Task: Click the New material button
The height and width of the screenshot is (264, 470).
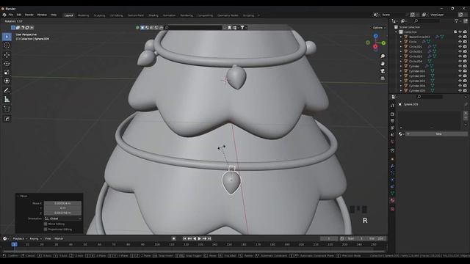Action: click(438, 134)
